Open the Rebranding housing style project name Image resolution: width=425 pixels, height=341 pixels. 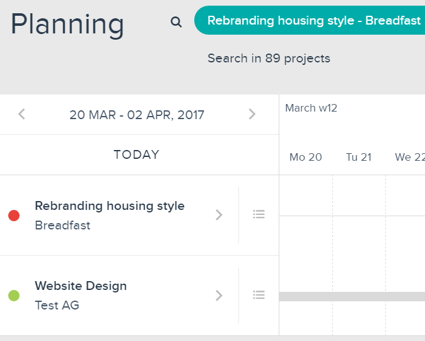click(110, 206)
